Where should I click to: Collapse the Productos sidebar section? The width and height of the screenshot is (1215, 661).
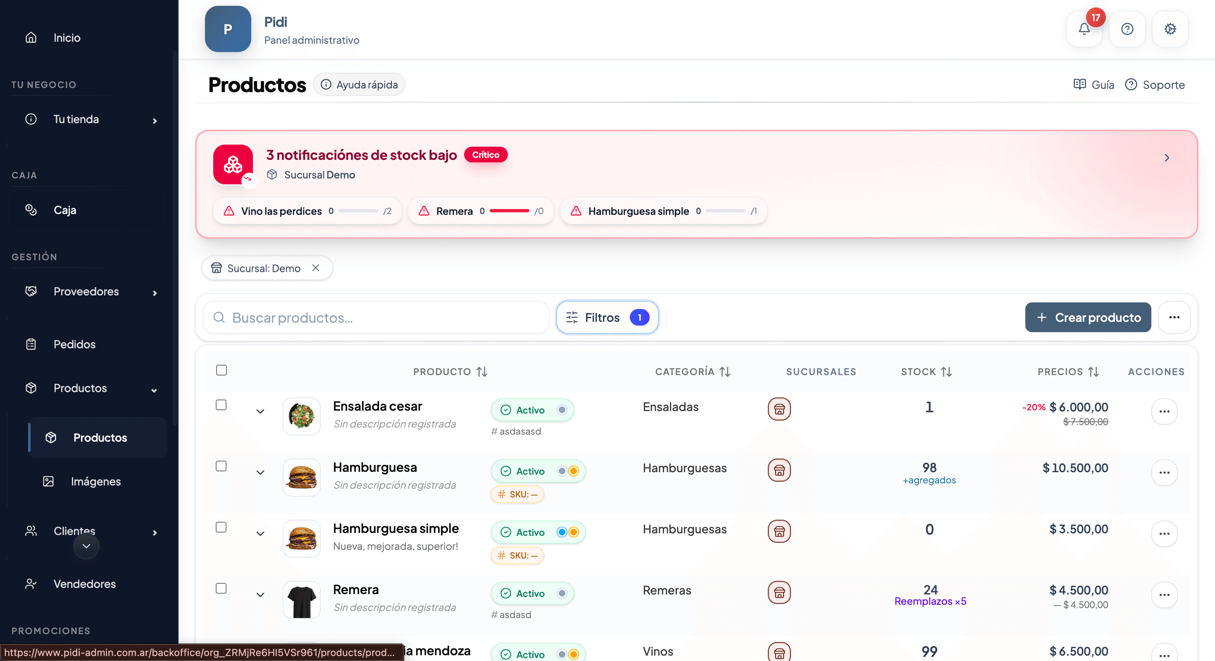pyautogui.click(x=154, y=390)
